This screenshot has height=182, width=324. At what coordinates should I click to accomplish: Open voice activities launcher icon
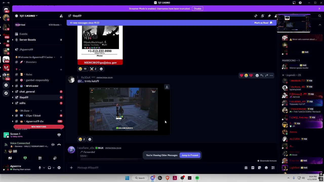pyautogui.click(x=40, y=158)
